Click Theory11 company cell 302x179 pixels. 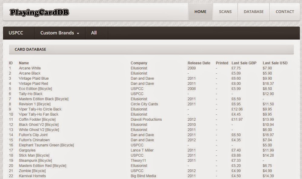coord(138,161)
